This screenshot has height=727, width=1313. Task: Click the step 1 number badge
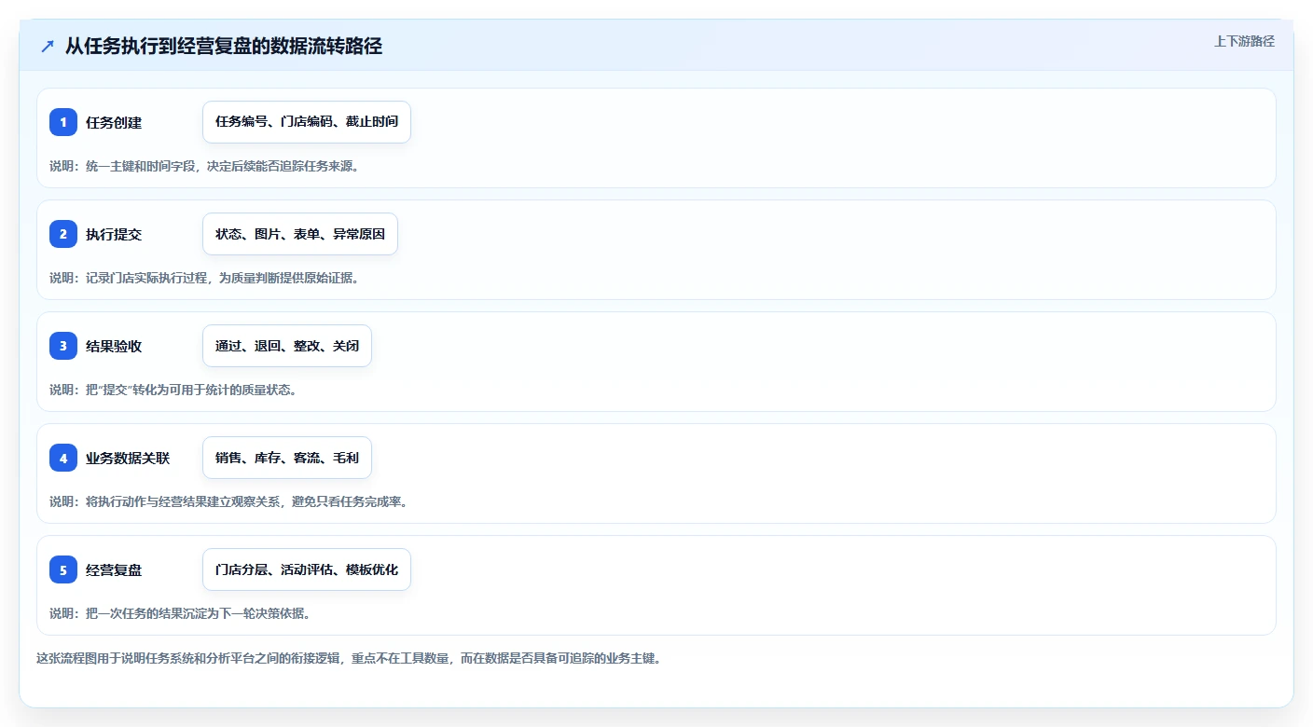tap(63, 122)
